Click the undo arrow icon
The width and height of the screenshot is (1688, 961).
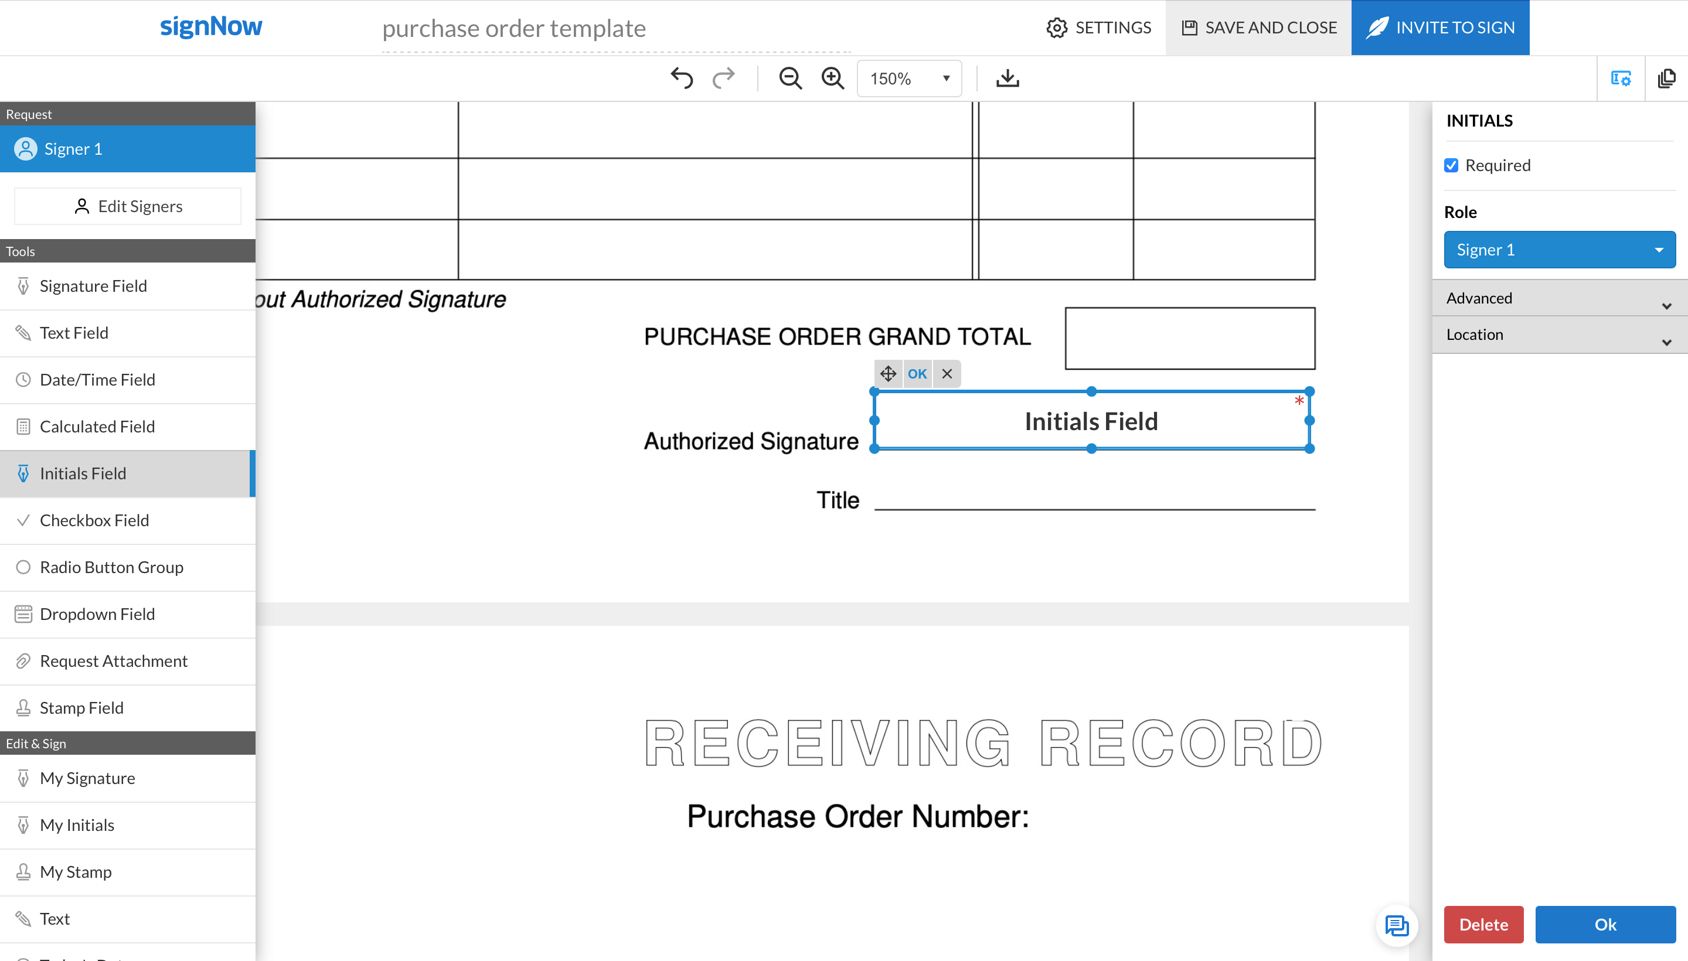click(682, 79)
